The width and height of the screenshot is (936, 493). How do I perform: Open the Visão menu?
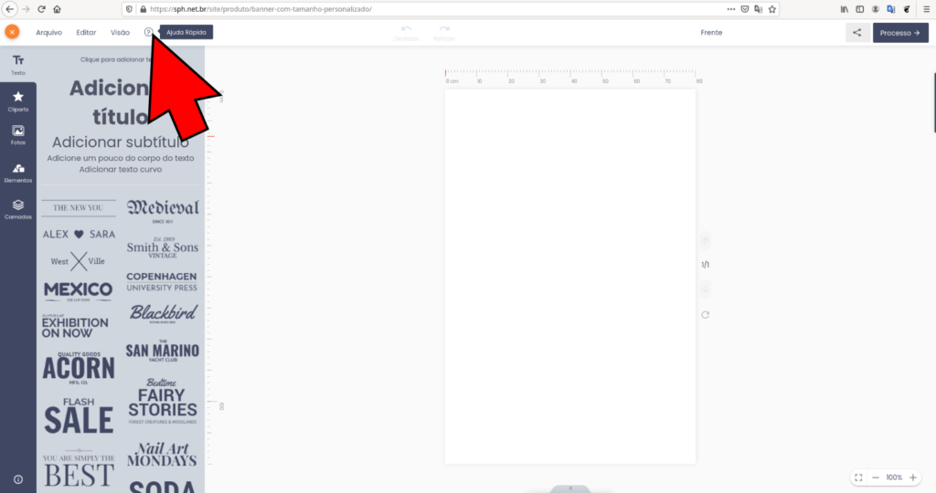(x=120, y=32)
